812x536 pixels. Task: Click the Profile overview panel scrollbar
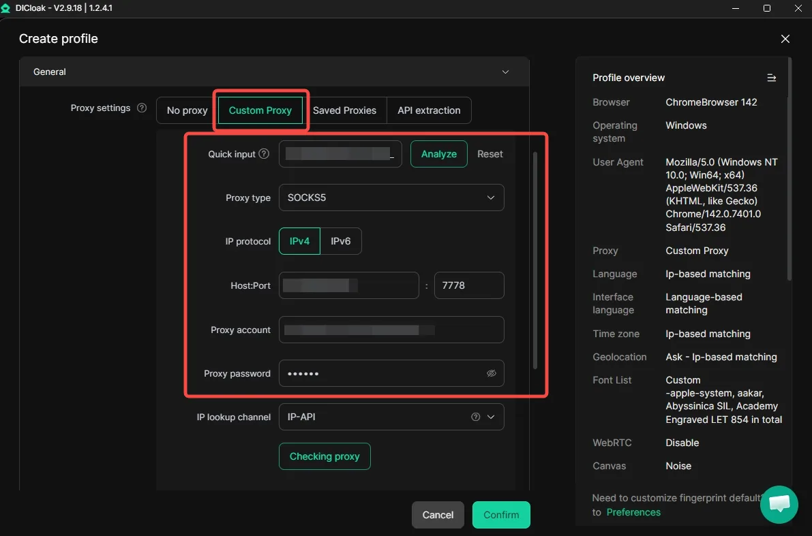pos(790,169)
